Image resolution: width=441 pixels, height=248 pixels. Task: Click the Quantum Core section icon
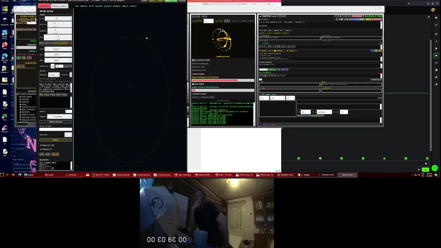pos(193,60)
